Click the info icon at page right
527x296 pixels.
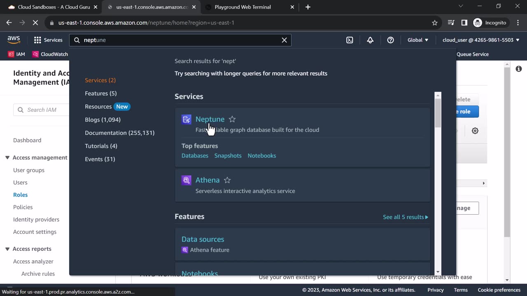coord(519,69)
